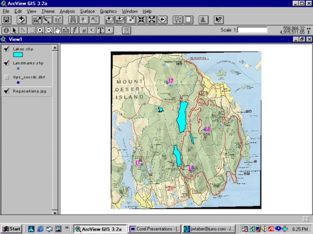Open the theme attribute table

(x=58, y=20)
